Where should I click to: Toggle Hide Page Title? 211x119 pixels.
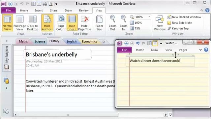click(x=84, y=23)
